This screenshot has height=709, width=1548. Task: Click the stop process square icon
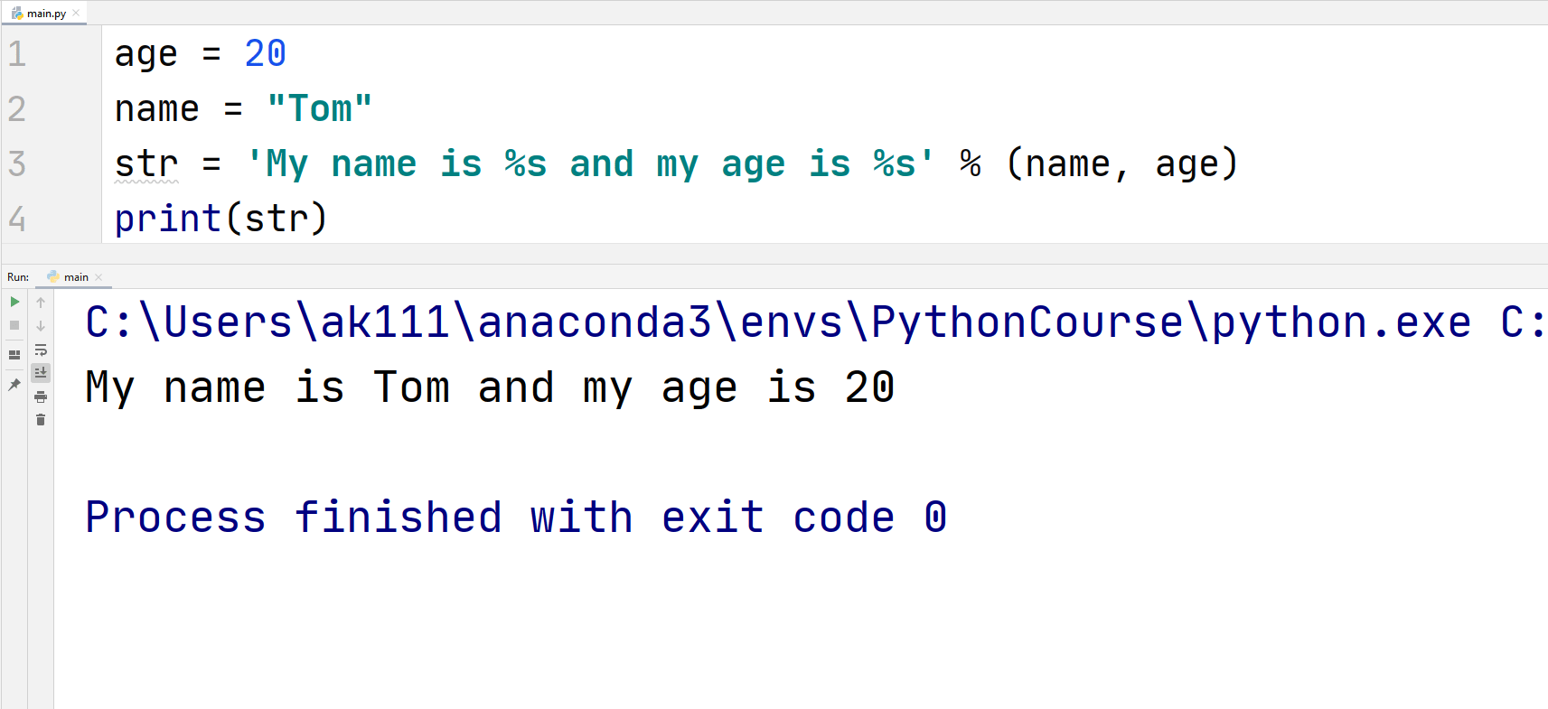[x=14, y=325]
